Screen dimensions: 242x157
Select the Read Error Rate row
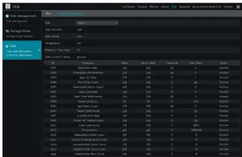click(142, 68)
